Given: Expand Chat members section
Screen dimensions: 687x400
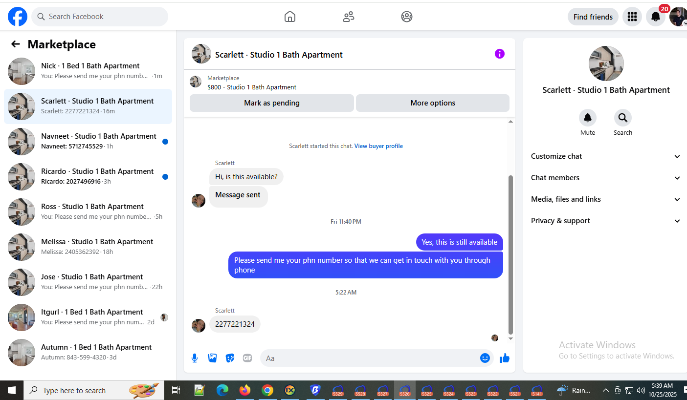Looking at the screenshot, I should click(606, 178).
